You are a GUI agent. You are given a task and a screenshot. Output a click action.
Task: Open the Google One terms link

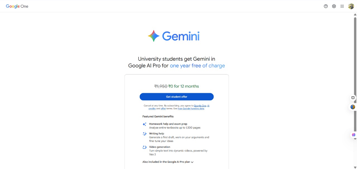pyautogui.click(x=200, y=106)
